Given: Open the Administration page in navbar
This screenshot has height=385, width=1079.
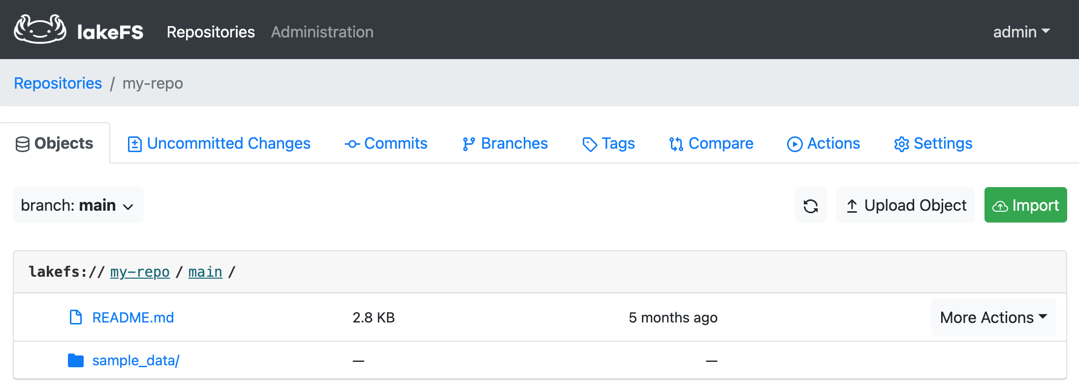Looking at the screenshot, I should click(322, 32).
